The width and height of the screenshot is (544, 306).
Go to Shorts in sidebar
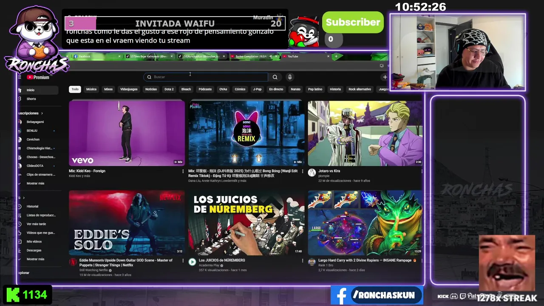(37, 99)
